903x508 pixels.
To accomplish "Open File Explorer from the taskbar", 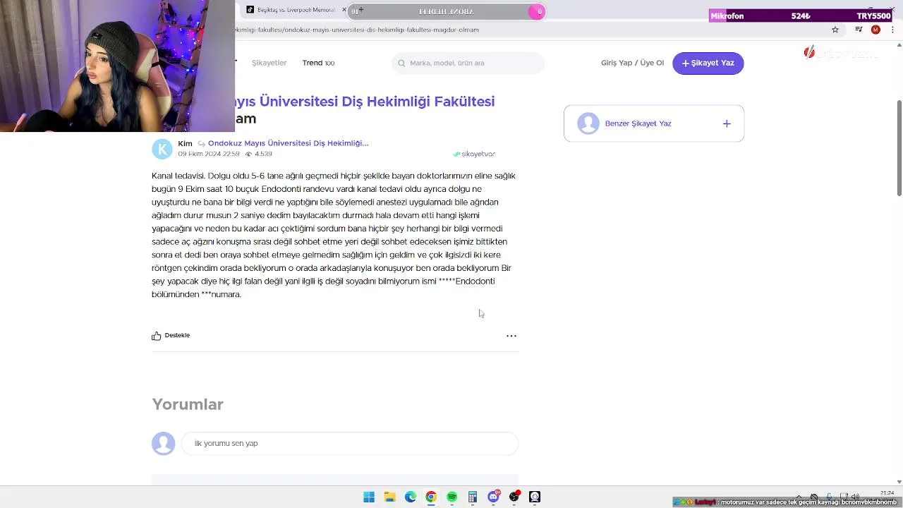I will (x=389, y=497).
